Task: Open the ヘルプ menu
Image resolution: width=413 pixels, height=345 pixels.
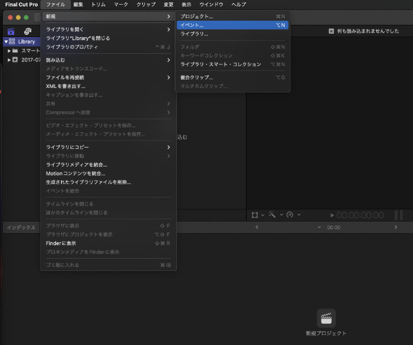Action: (238, 5)
